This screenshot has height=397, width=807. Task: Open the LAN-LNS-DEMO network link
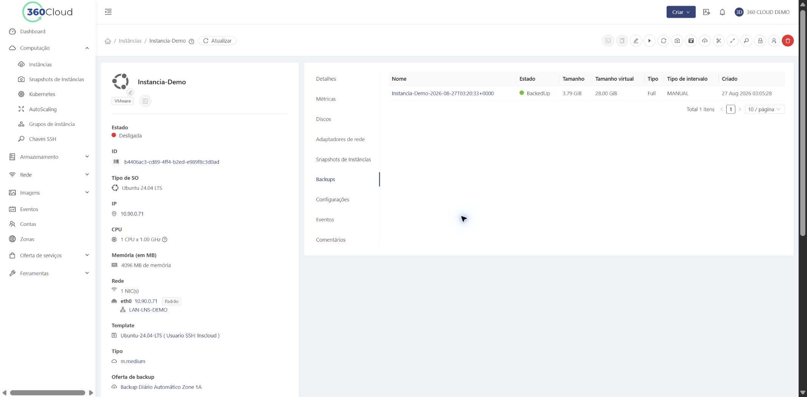(x=148, y=310)
